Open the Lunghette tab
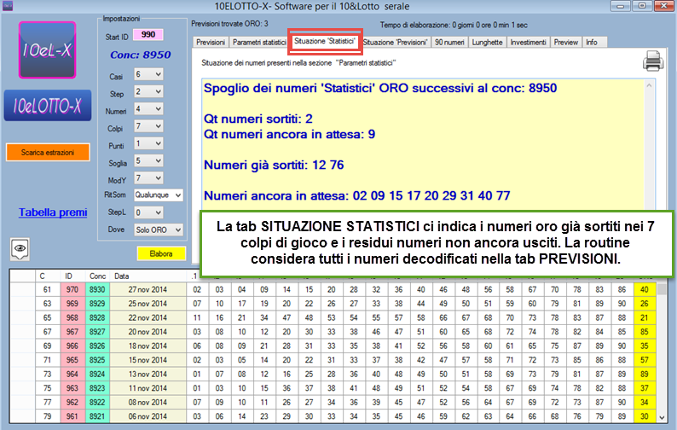The height and width of the screenshot is (430, 677). (x=487, y=43)
